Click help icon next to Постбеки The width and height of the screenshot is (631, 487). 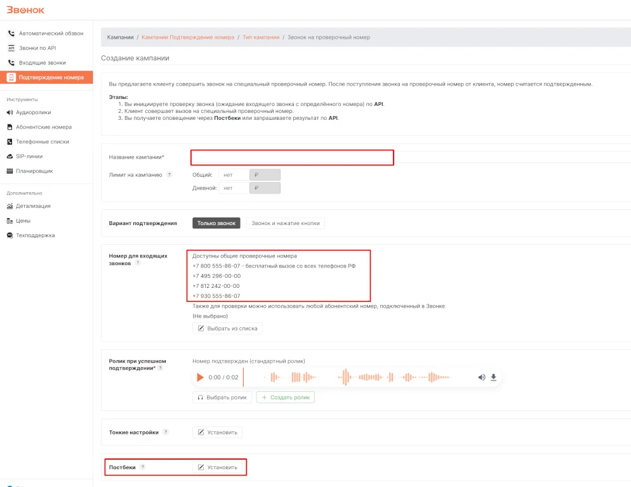pos(143,467)
